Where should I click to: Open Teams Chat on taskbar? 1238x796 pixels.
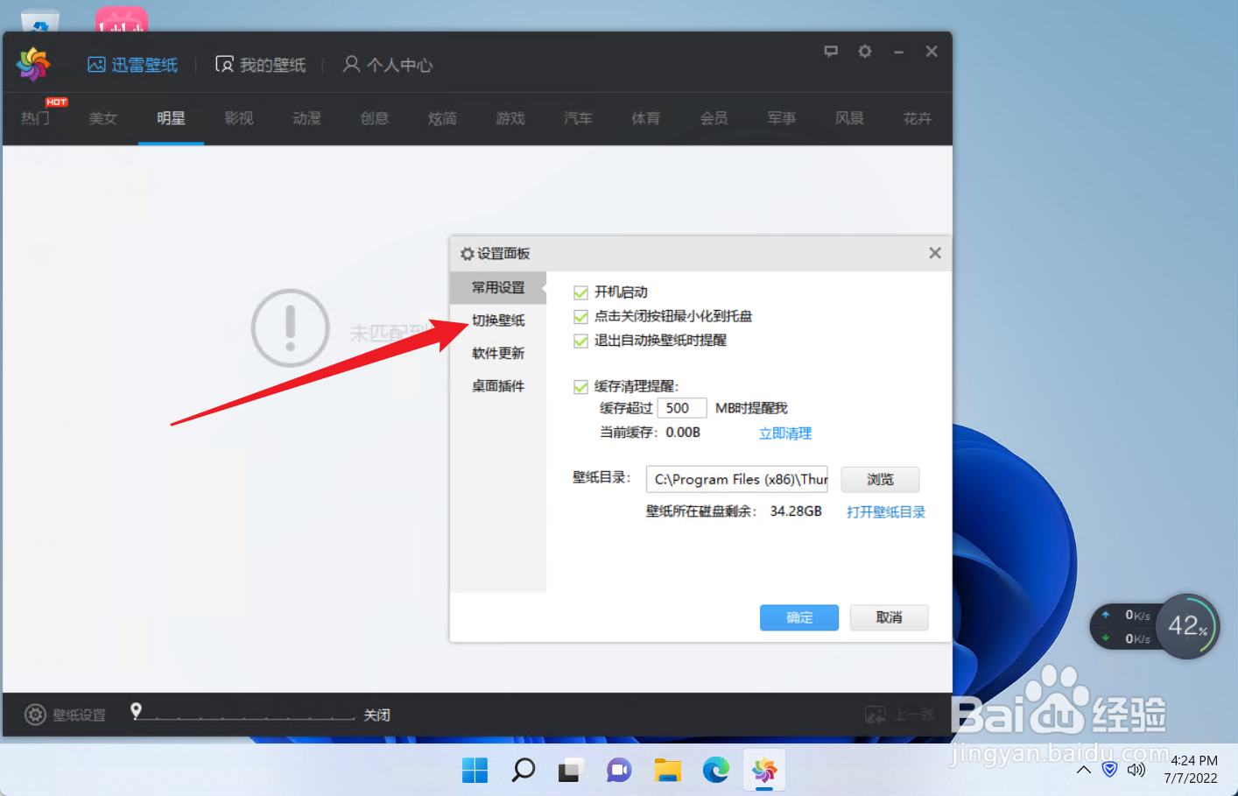pos(619,771)
